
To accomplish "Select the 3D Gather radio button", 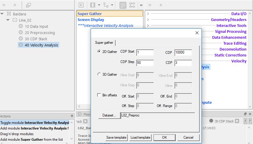I will pyautogui.click(x=99, y=74).
